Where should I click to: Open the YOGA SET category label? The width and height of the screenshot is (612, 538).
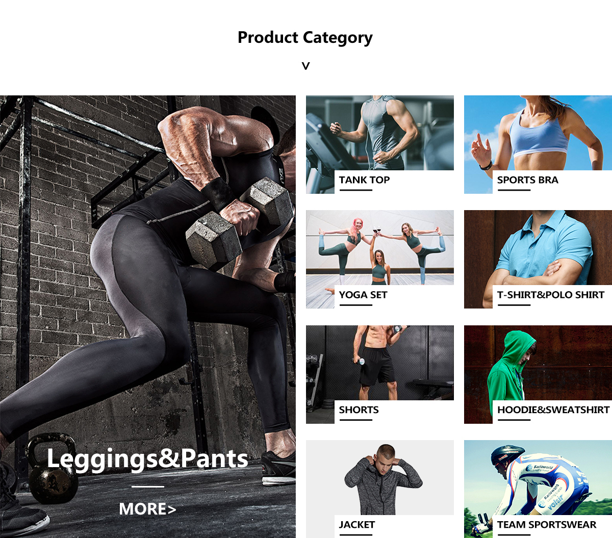[363, 295]
